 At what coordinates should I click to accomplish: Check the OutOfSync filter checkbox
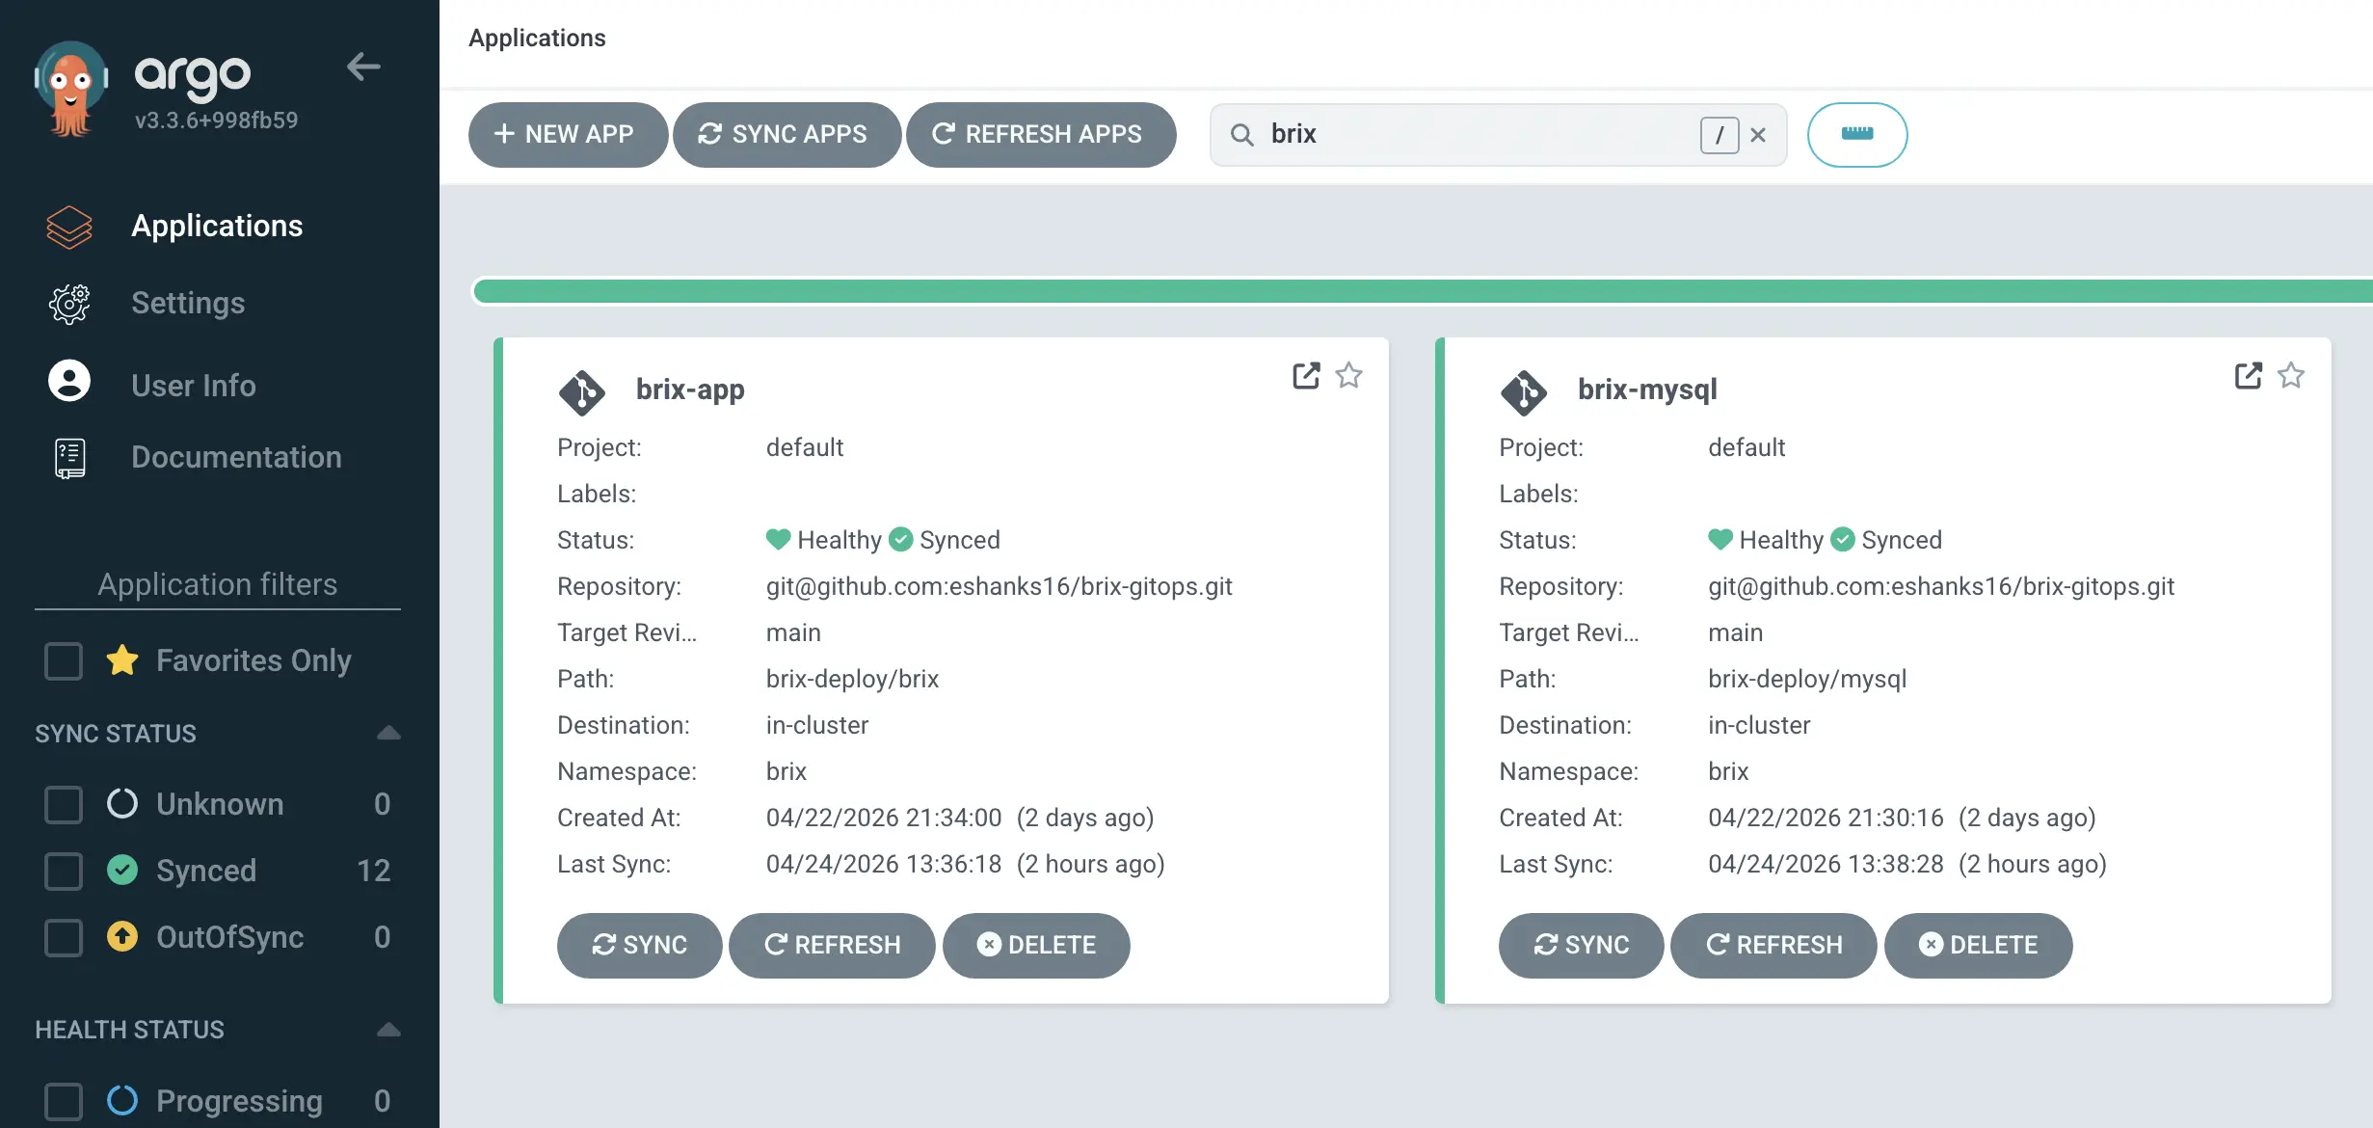coord(63,937)
